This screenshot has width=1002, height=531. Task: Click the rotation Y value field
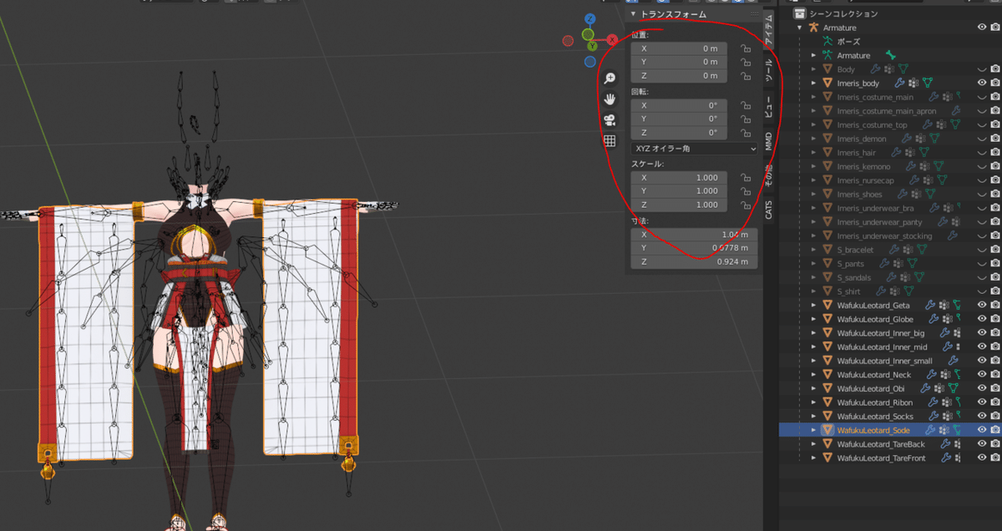coord(679,119)
